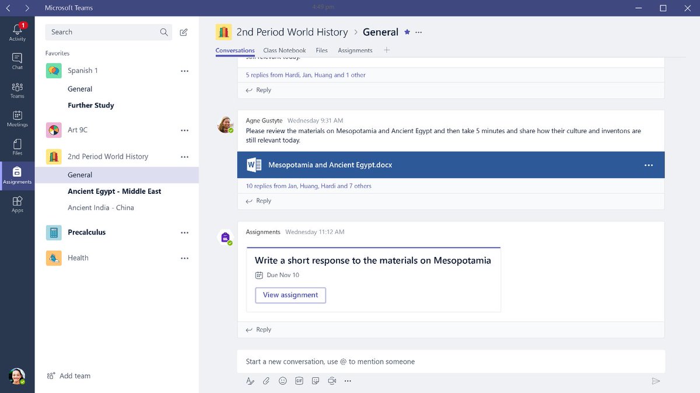Click the Precalculus calculator icon
The height and width of the screenshot is (393, 700).
coord(54,232)
